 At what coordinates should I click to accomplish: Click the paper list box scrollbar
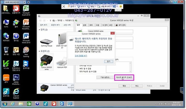130,67
